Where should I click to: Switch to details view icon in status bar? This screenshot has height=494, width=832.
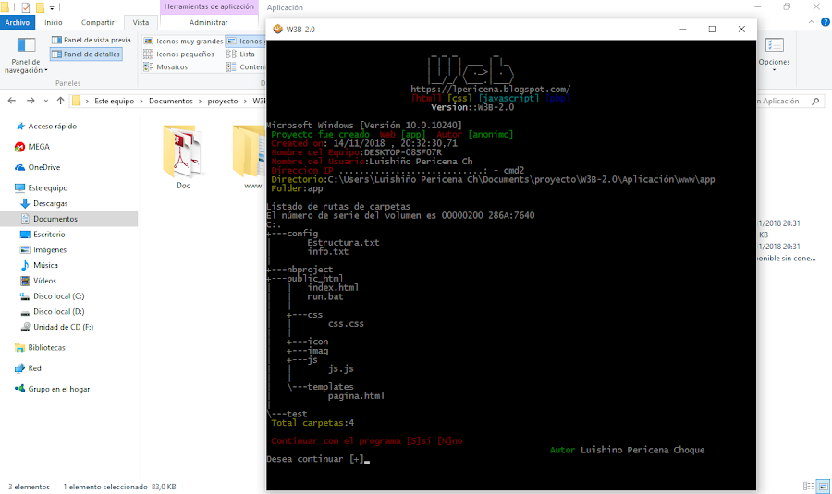(808, 486)
